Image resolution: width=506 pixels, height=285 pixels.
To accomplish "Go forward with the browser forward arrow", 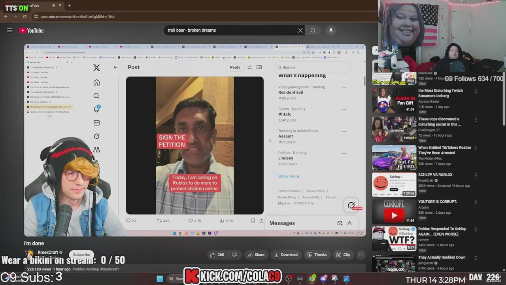I will 15,17.
